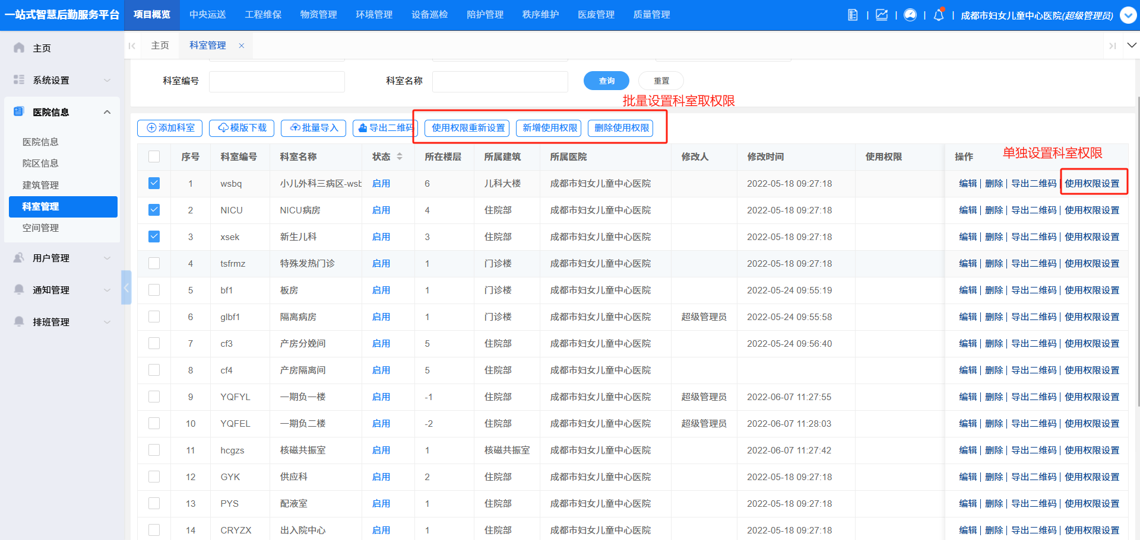Viewport: 1140px width, 540px height.
Task: Open the tab list dropdown chevron
Action: pyautogui.click(x=1132, y=45)
